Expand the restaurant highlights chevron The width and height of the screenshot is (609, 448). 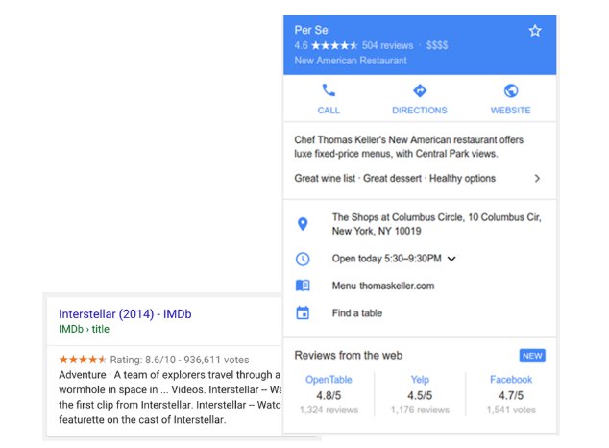click(537, 179)
